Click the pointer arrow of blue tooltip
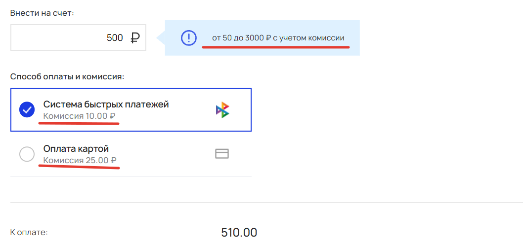526x243 pixels. coord(161,38)
